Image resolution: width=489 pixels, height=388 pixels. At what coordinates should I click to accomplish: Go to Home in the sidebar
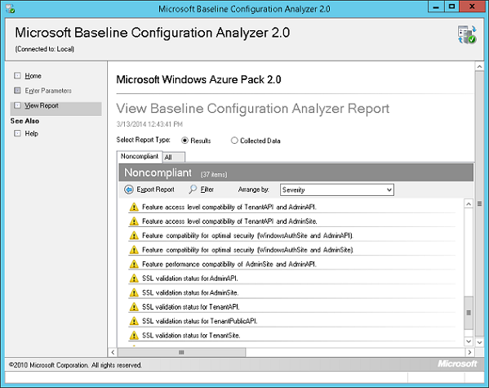pyautogui.click(x=33, y=76)
